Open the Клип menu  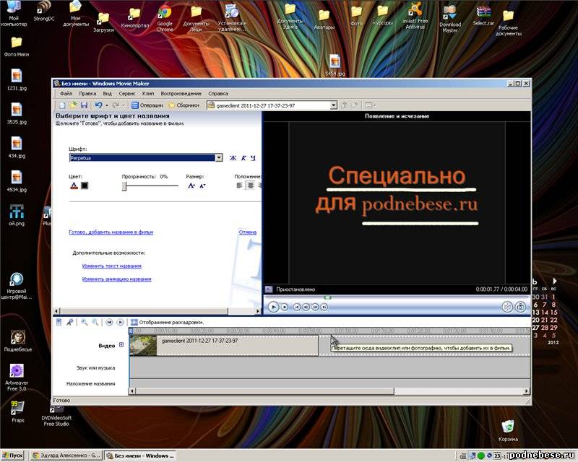pos(148,94)
